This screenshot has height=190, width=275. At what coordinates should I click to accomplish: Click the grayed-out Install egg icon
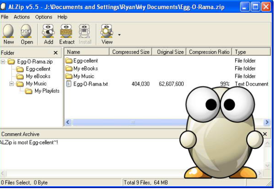[x=85, y=31]
